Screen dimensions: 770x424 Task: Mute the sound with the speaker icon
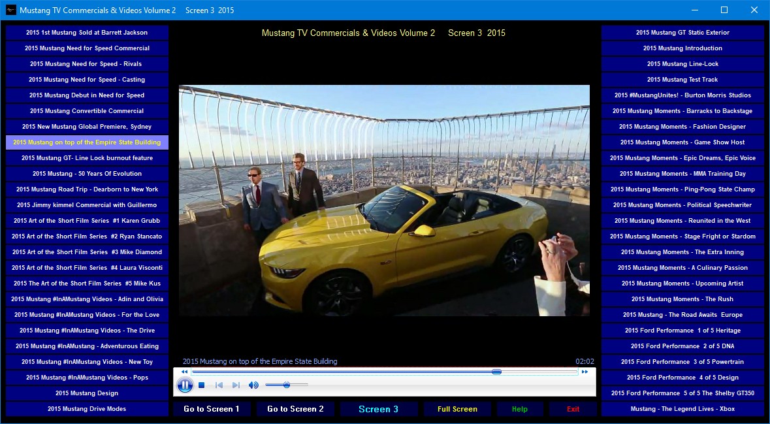pyautogui.click(x=253, y=385)
